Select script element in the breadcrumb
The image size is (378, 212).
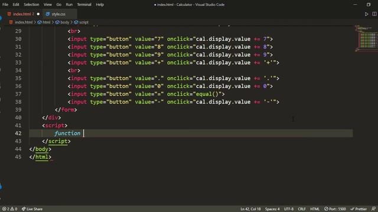click(84, 22)
